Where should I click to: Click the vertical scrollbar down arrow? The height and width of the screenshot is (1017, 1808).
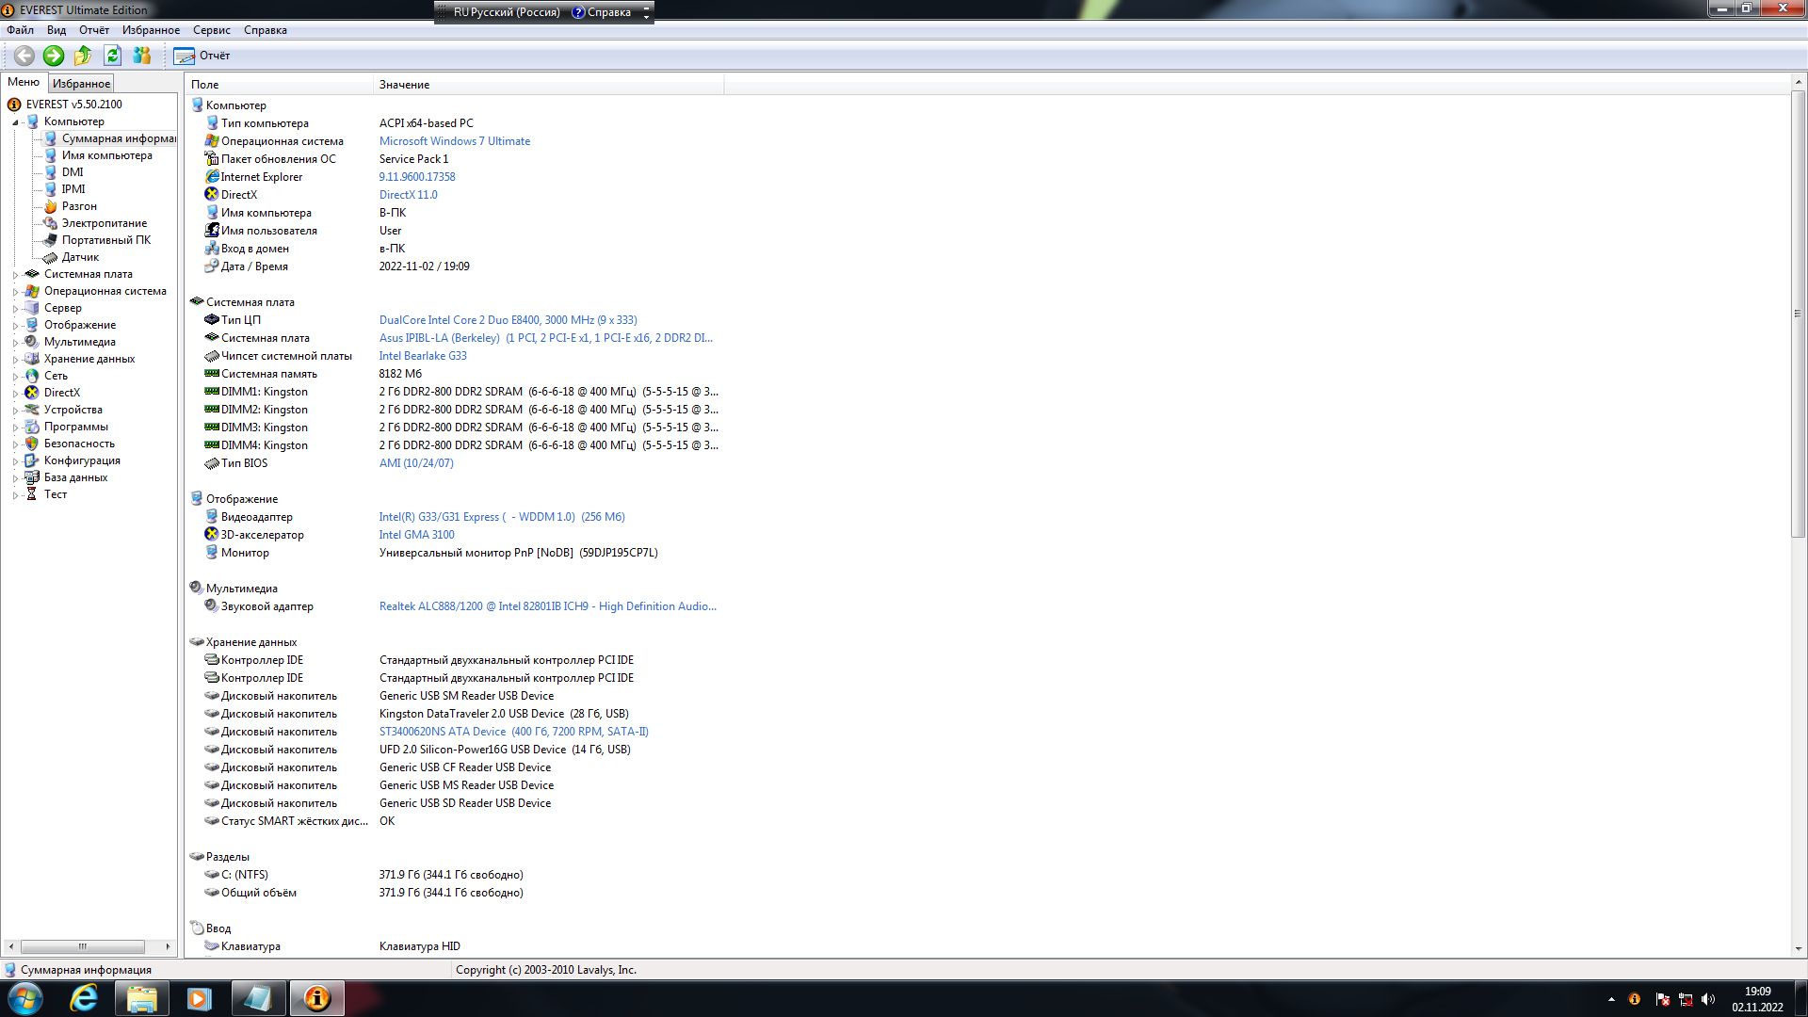1798,949
